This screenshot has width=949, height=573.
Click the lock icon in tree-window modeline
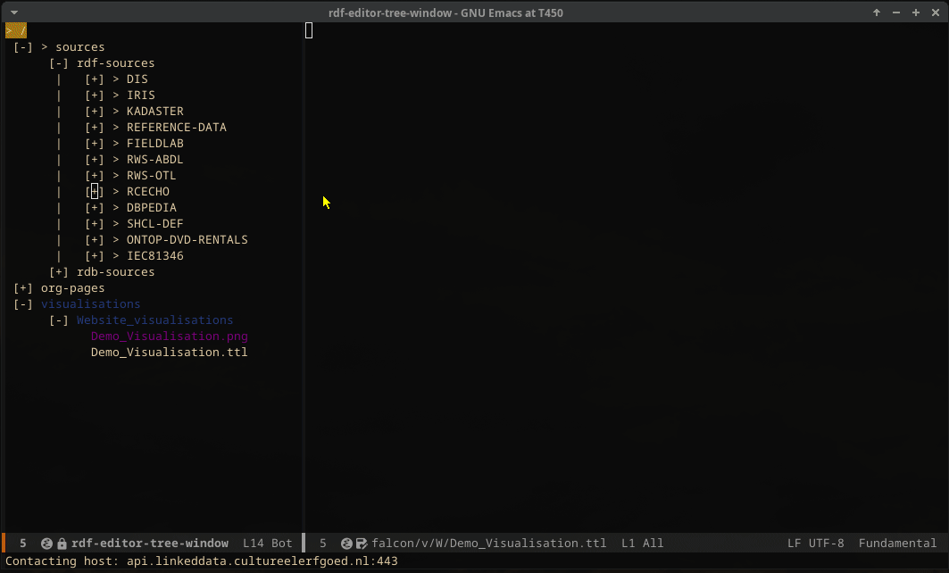point(62,543)
